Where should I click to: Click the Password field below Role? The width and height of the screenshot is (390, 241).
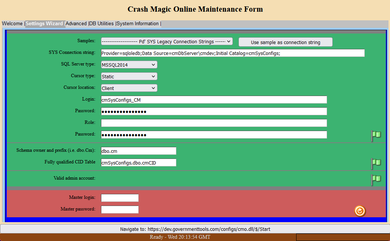(x=214, y=135)
